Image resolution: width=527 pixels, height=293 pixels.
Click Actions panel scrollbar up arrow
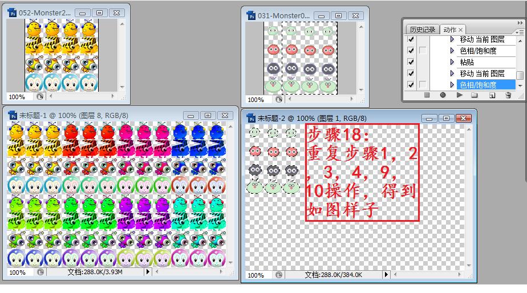pos(520,40)
